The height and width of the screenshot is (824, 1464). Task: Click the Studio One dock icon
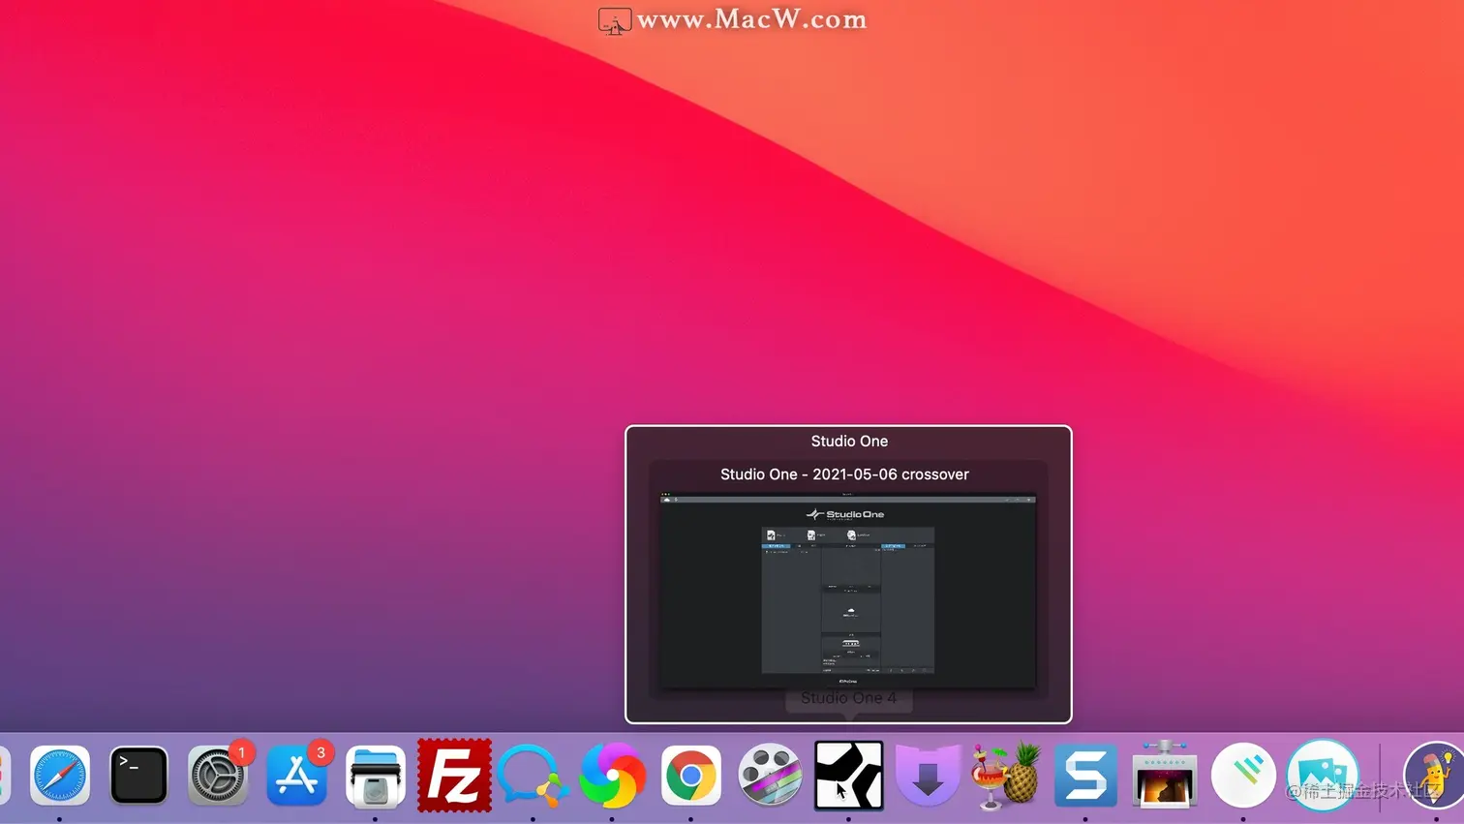click(849, 776)
